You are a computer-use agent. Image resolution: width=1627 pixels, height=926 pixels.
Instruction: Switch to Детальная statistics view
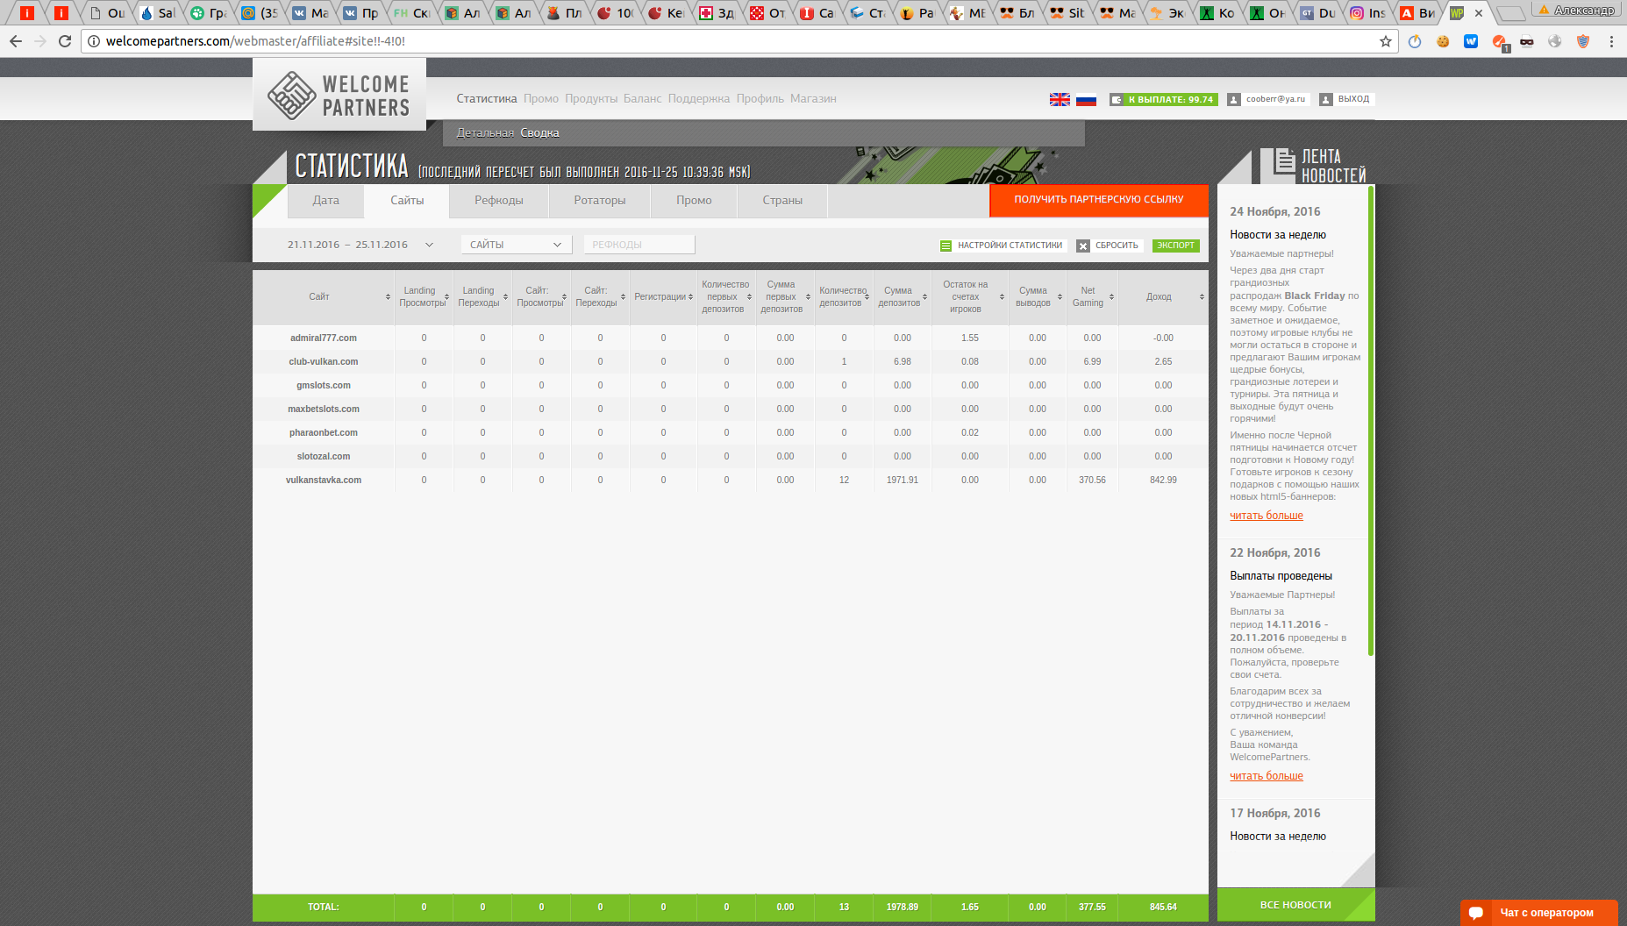point(485,133)
